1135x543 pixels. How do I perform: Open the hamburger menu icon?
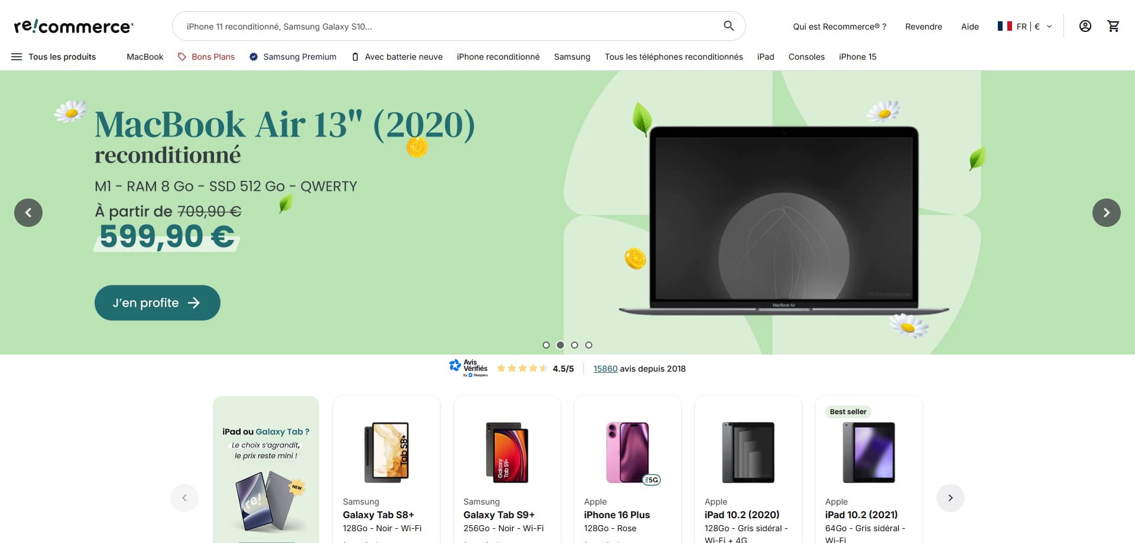tap(17, 57)
